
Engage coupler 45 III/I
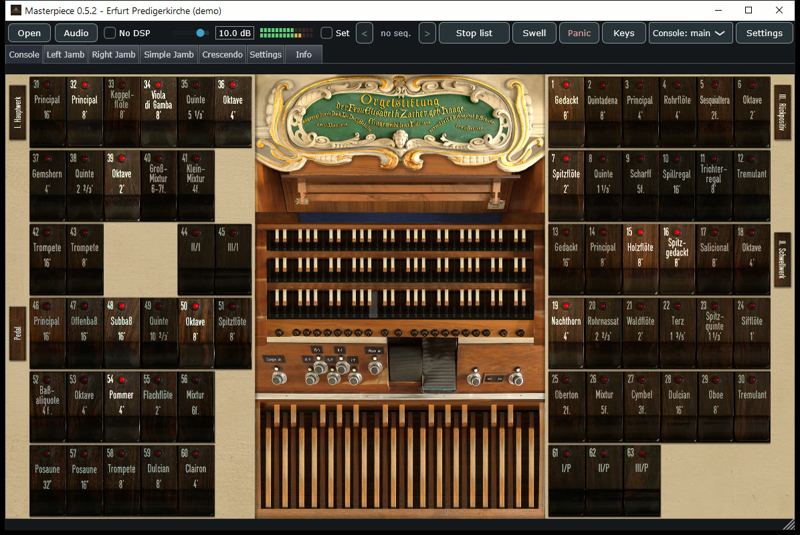click(233, 259)
